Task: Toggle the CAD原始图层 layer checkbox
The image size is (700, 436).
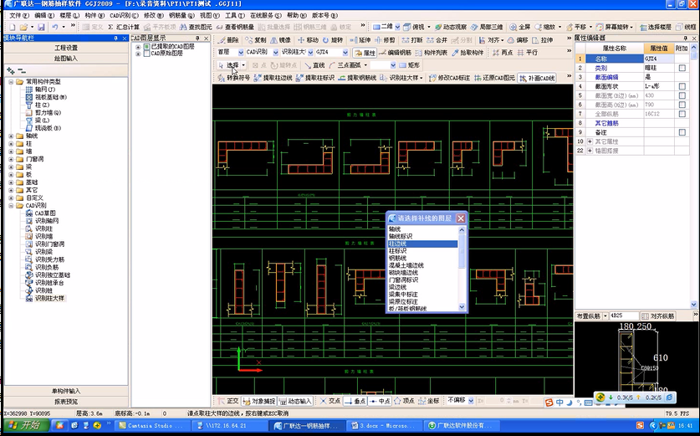Action: coord(146,53)
